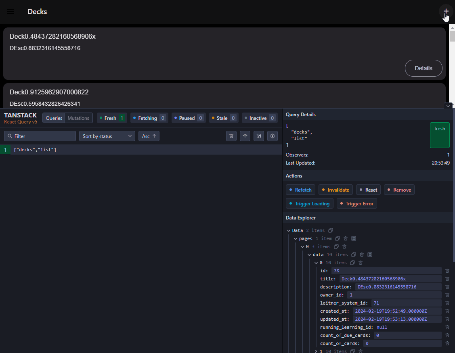Screen dimensions: 455x353
Task: Select the ["decks","list"] query row
Action: coord(141,150)
